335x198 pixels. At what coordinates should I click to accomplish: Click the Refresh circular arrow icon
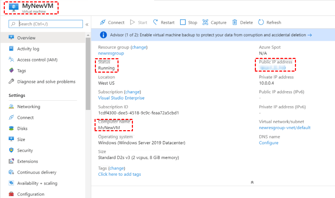(261, 22)
